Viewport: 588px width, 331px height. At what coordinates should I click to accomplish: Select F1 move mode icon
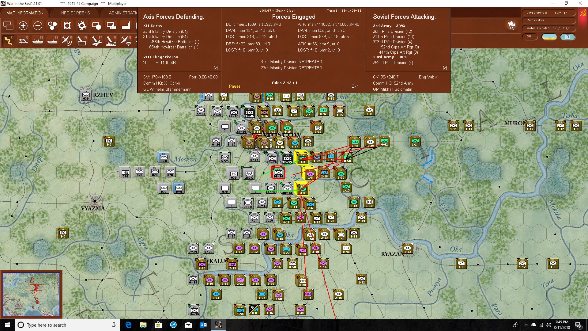pyautogui.click(x=8, y=40)
